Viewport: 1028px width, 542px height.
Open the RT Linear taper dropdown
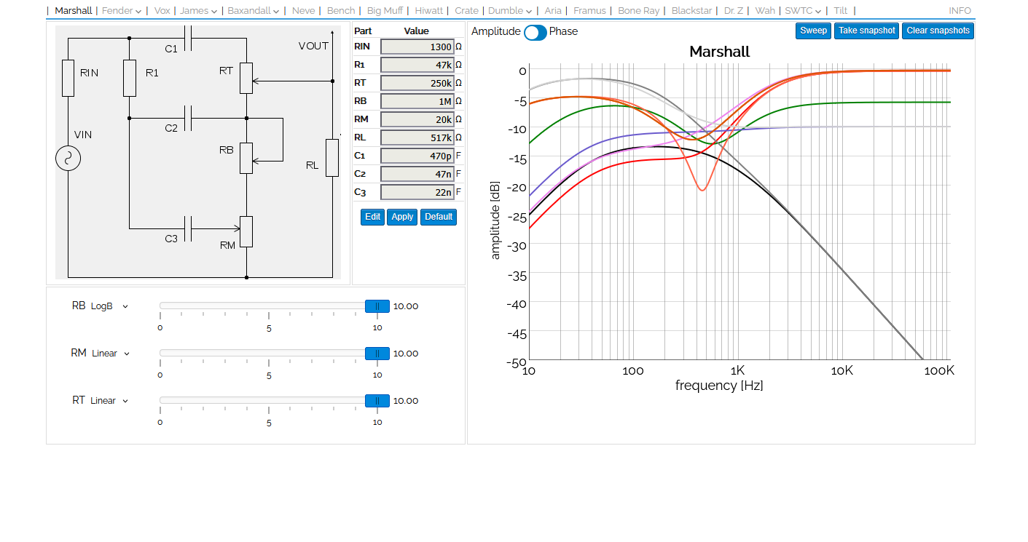[109, 401]
